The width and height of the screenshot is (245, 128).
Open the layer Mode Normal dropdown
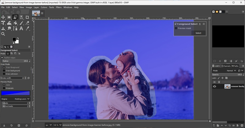(224, 71)
